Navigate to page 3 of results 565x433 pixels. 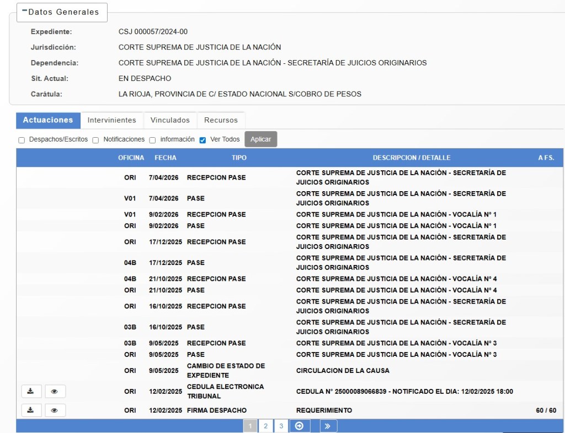[281, 426]
